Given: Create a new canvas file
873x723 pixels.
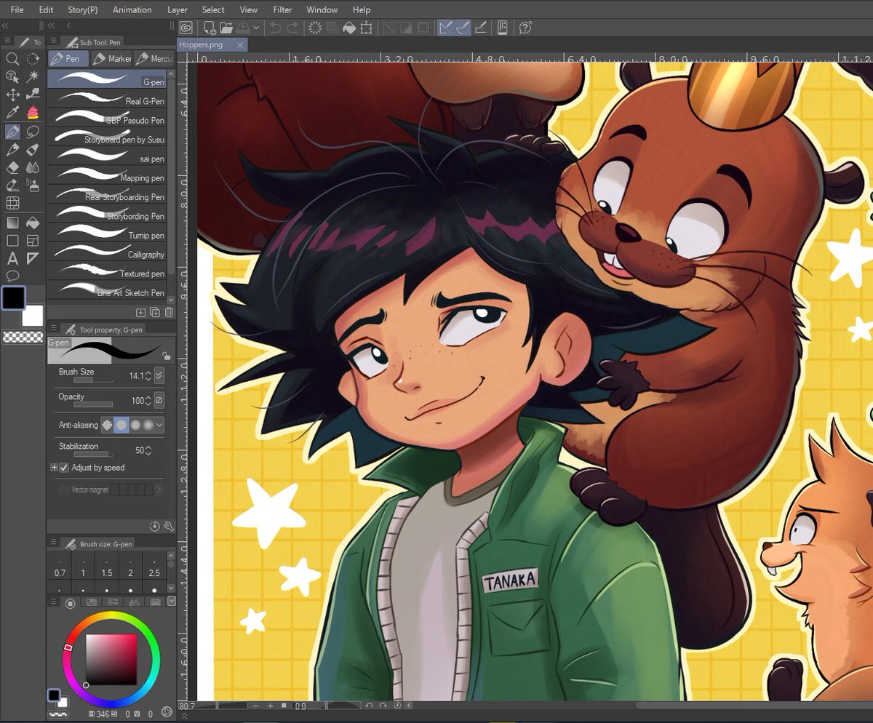Looking at the screenshot, I should coord(210,28).
